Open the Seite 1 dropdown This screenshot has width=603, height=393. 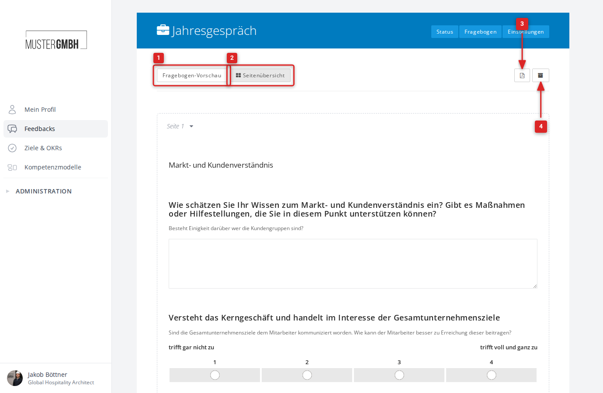tap(180, 126)
